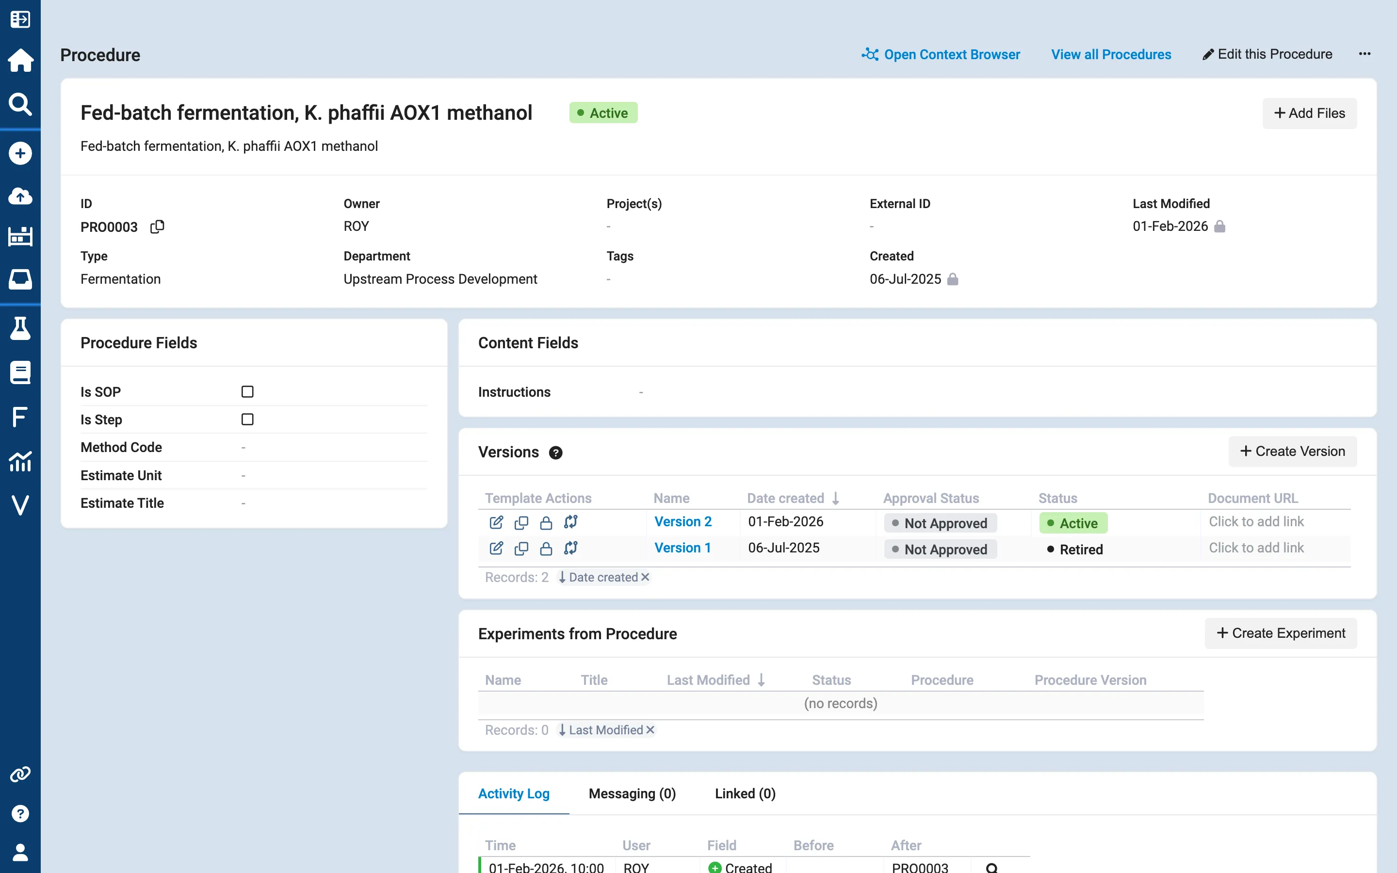Sort Versions by Date created column
This screenshot has width=1397, height=873.
pyautogui.click(x=793, y=498)
